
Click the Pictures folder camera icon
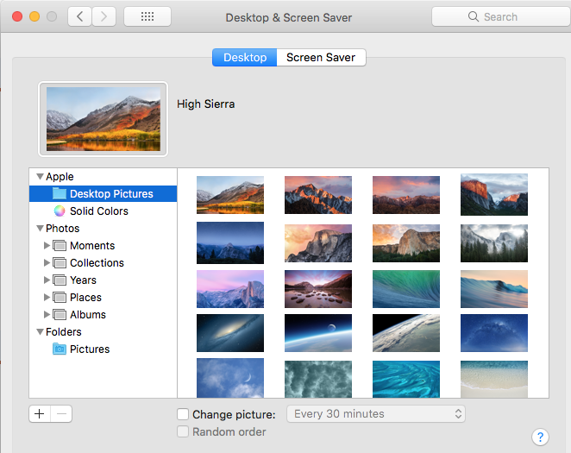point(60,349)
